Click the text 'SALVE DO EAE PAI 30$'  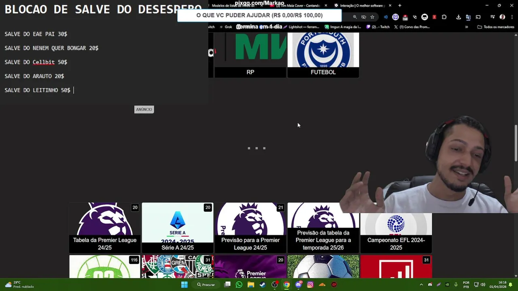pyautogui.click(x=36, y=34)
